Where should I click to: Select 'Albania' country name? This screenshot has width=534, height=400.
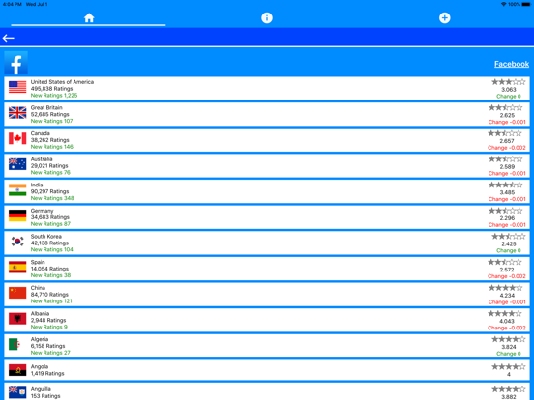click(41, 313)
